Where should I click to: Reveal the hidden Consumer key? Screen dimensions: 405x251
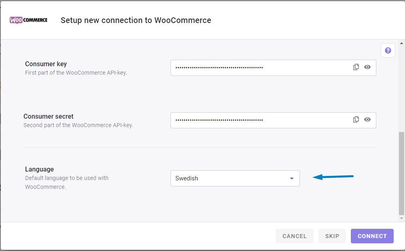point(367,67)
